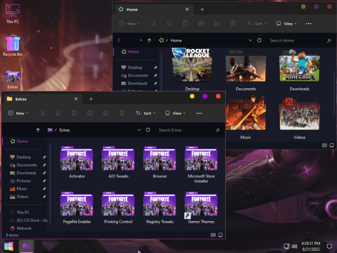Open See more options in Extras toolbar
Image resolution: width=337 pixels, height=253 pixels.
point(199,113)
